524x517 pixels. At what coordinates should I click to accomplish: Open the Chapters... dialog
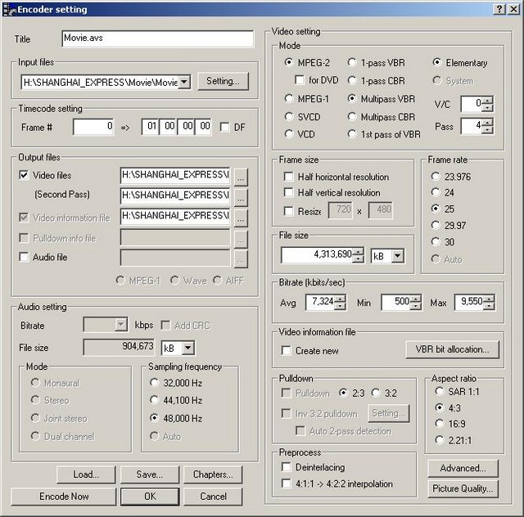(x=213, y=474)
